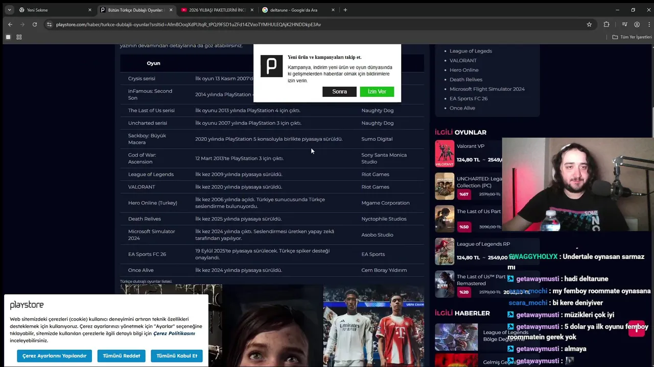Screen dimensions: 654x367
Task: Open the football players article image
Action: 373,325
